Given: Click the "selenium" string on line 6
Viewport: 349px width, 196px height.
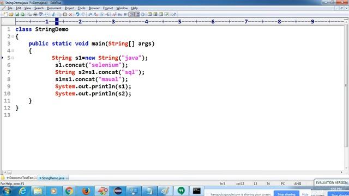Looking at the screenshot, I should [x=105, y=65].
